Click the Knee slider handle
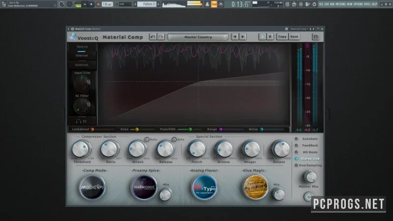Image resolution: width=393 pixels, height=221 pixels. [137, 130]
